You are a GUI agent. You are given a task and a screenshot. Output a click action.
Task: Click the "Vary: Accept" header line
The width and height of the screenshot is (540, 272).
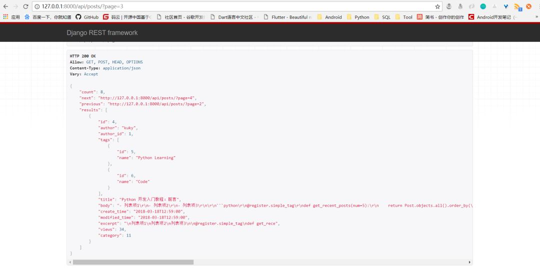(x=83, y=74)
